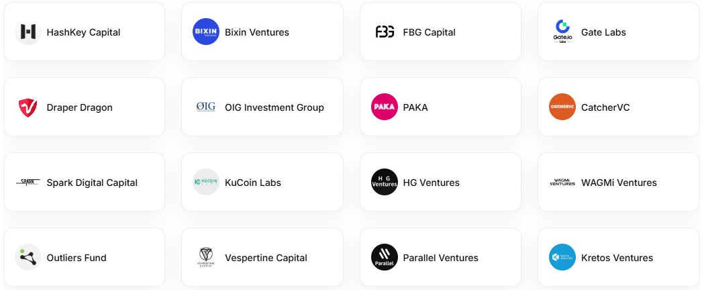Click the Outliers Fund node logo
The image size is (704, 290).
28,257
